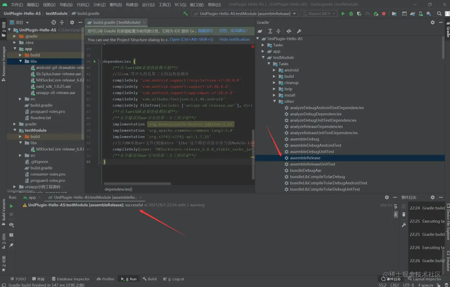
Task: Click the Gradle panel vertical scrollbar
Action: [x=443, y=47]
